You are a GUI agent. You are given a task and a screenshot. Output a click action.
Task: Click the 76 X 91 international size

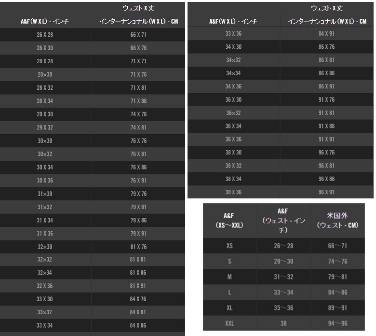(138, 180)
